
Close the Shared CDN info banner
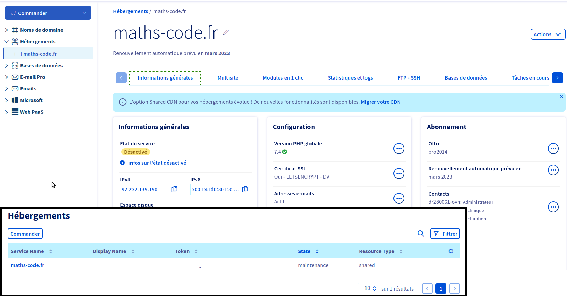point(561,97)
